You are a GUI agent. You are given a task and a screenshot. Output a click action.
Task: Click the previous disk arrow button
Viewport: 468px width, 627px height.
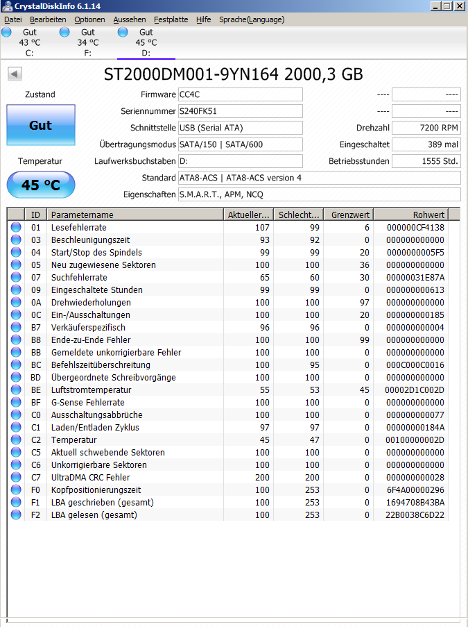[15, 74]
